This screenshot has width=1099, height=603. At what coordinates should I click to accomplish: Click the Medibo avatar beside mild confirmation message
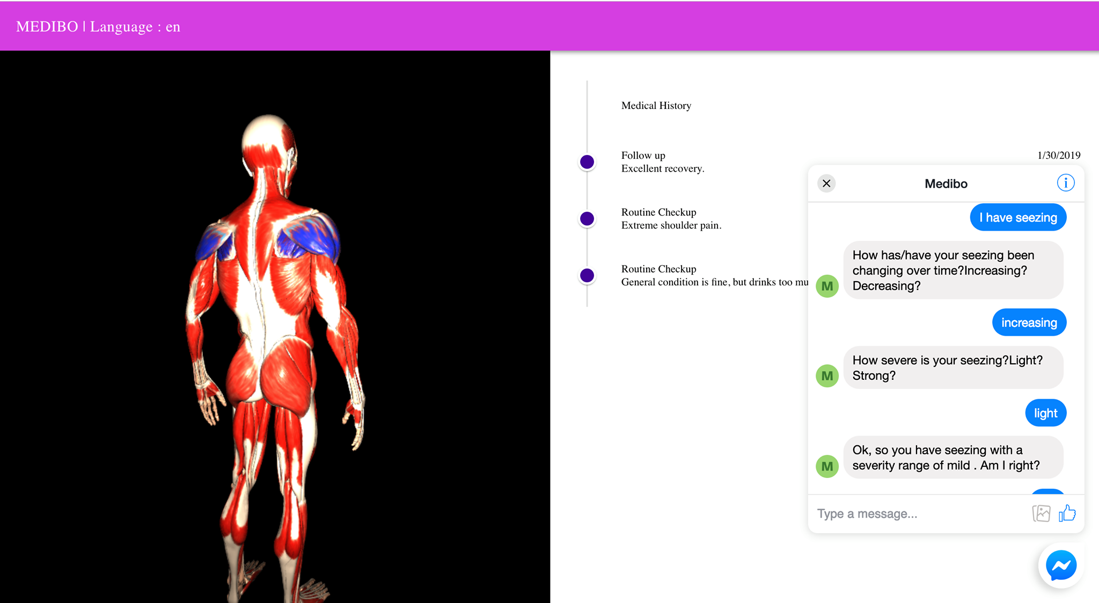pos(827,466)
